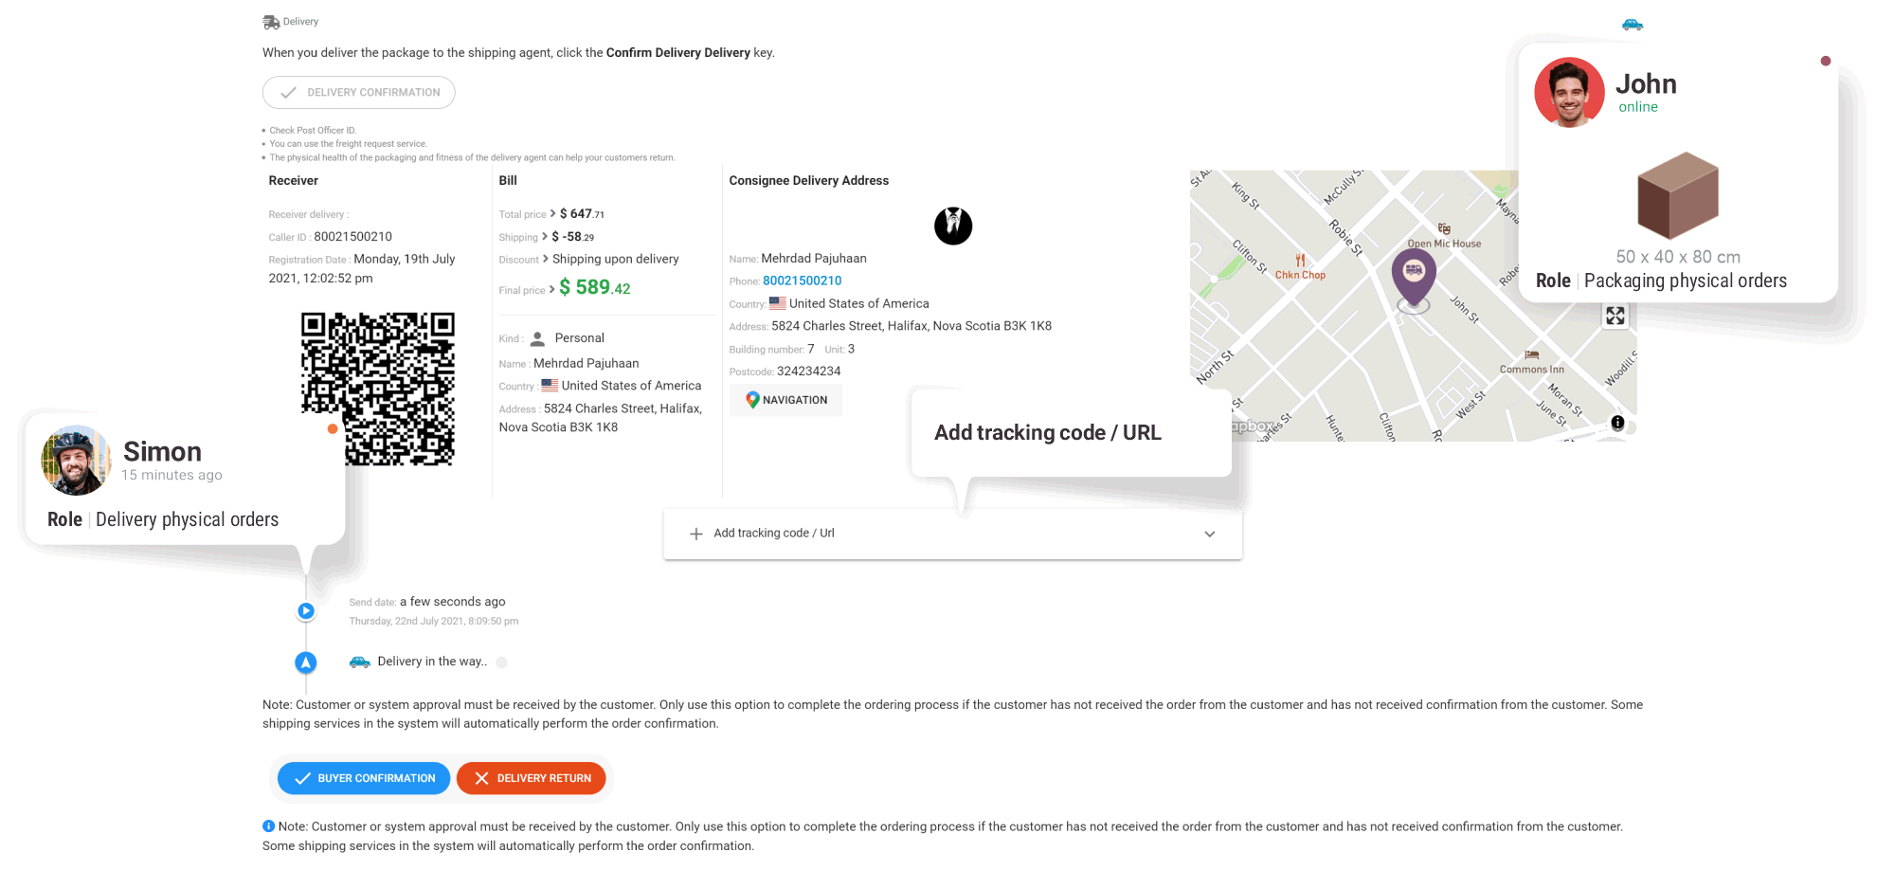Click the send date timeline play marker
The height and width of the screenshot is (870, 1895).
click(x=306, y=611)
